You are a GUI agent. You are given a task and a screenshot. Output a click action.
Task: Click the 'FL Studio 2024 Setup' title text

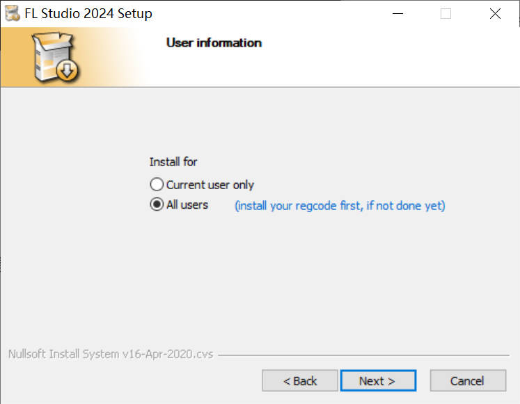(88, 13)
